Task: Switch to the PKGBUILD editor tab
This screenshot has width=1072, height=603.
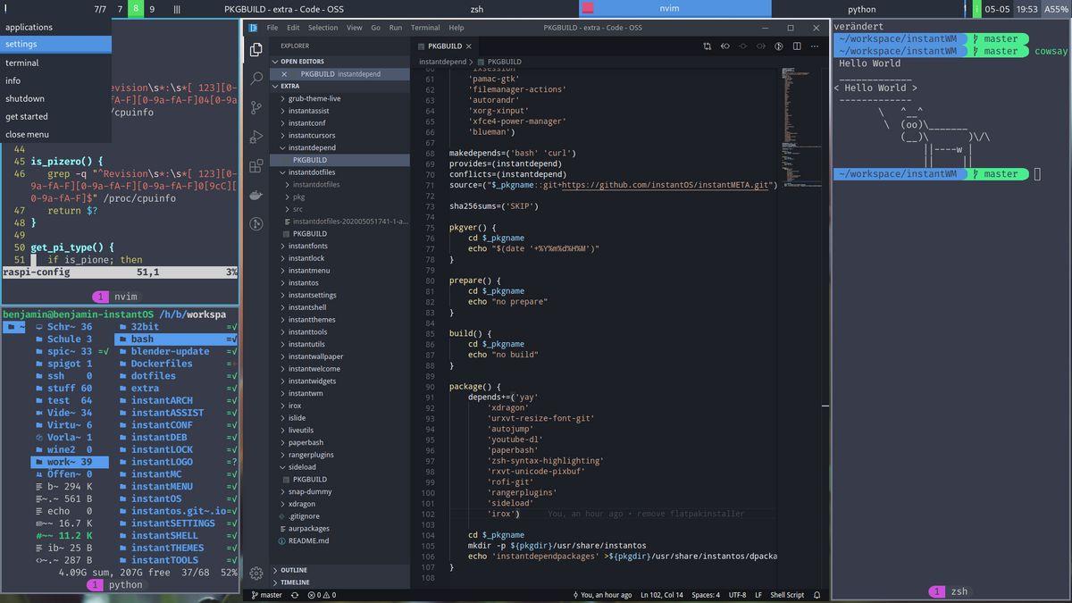Action: point(444,46)
